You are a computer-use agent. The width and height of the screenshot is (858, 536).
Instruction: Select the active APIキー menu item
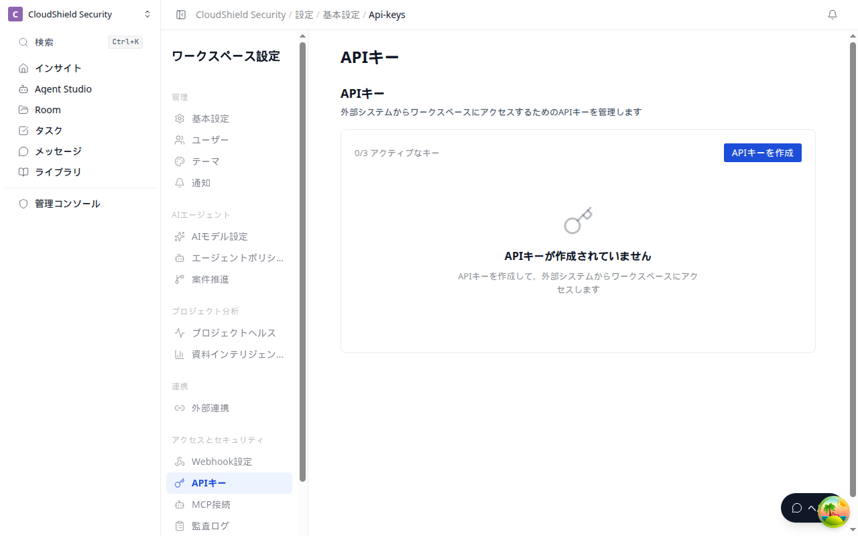tap(229, 483)
